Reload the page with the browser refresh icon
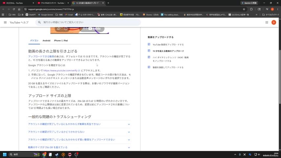Screen dimensions: 281x158 [x=14, y=9]
